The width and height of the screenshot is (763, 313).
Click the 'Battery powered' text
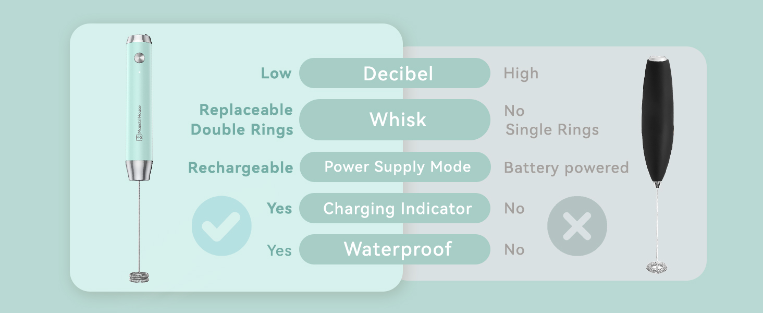pos(566,167)
